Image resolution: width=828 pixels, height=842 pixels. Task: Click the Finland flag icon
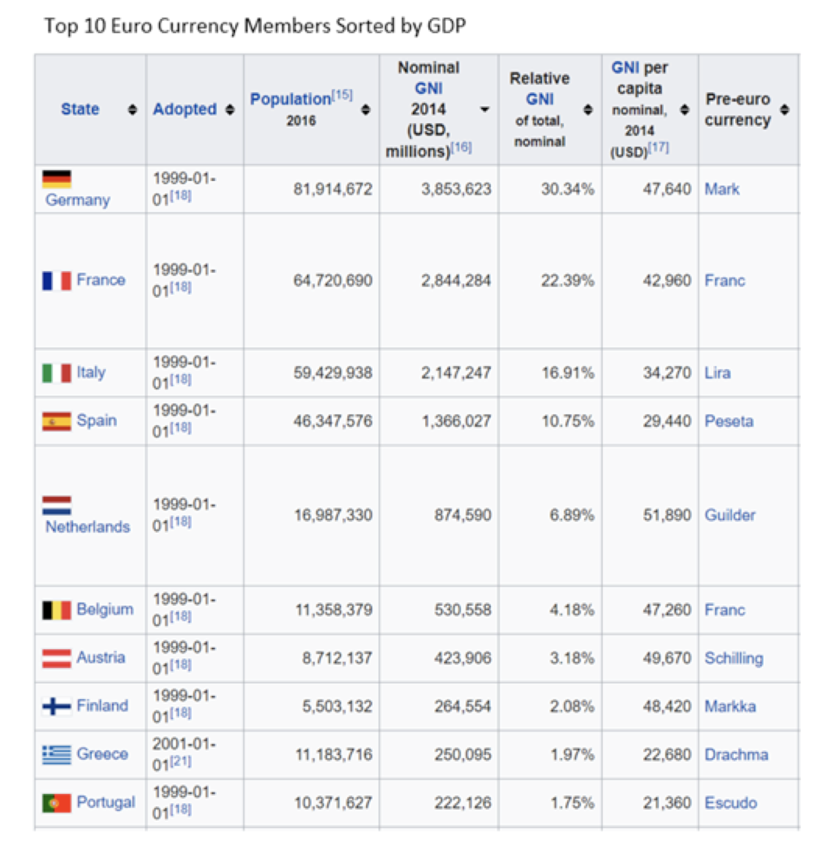click(57, 706)
